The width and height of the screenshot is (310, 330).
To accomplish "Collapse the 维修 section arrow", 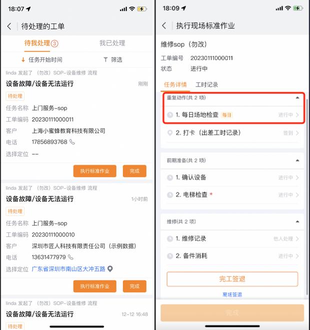I will 297,222.
